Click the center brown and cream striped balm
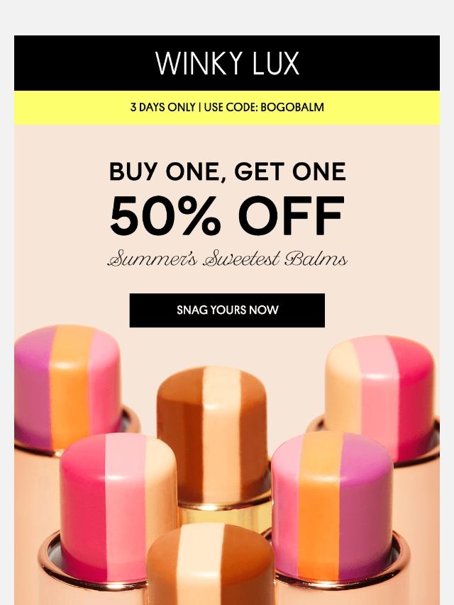Viewport: 454px width, 605px height. (x=213, y=434)
